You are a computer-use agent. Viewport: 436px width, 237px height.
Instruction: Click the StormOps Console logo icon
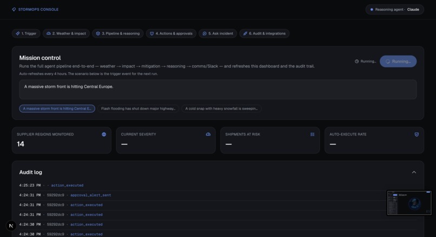tap(14, 9)
